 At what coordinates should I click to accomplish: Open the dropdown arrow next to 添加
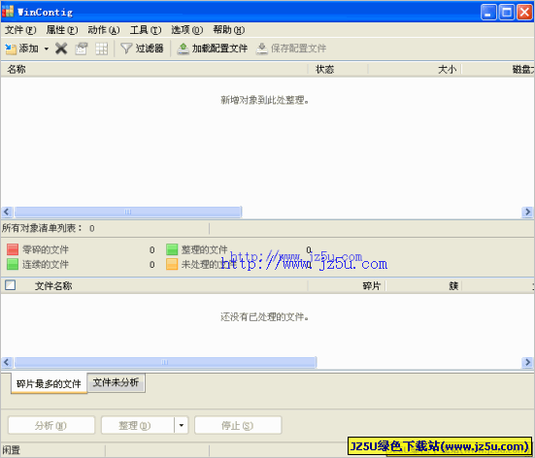coord(47,49)
